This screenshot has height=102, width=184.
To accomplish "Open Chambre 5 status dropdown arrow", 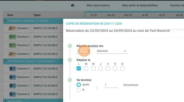I will 14,69.
